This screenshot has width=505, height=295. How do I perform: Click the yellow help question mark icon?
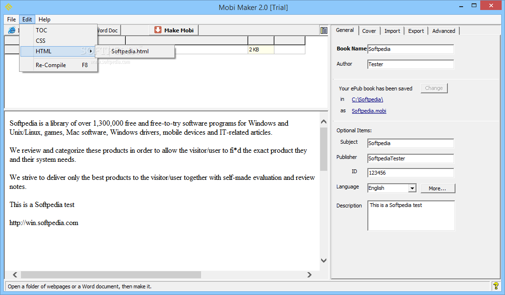[496, 285]
